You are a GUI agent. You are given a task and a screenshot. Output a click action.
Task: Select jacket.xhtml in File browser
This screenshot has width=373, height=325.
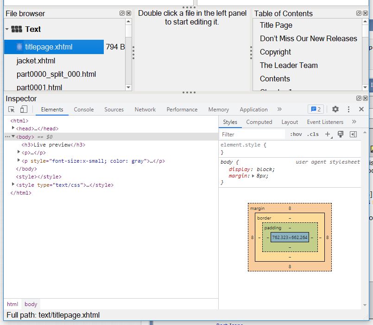tap(36, 61)
